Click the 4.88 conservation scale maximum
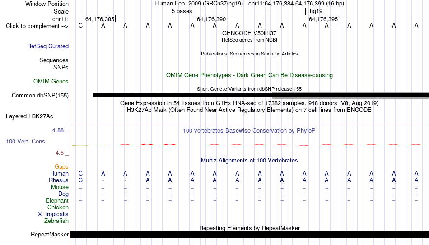Viewport: 429px width, 245px height. point(58,130)
